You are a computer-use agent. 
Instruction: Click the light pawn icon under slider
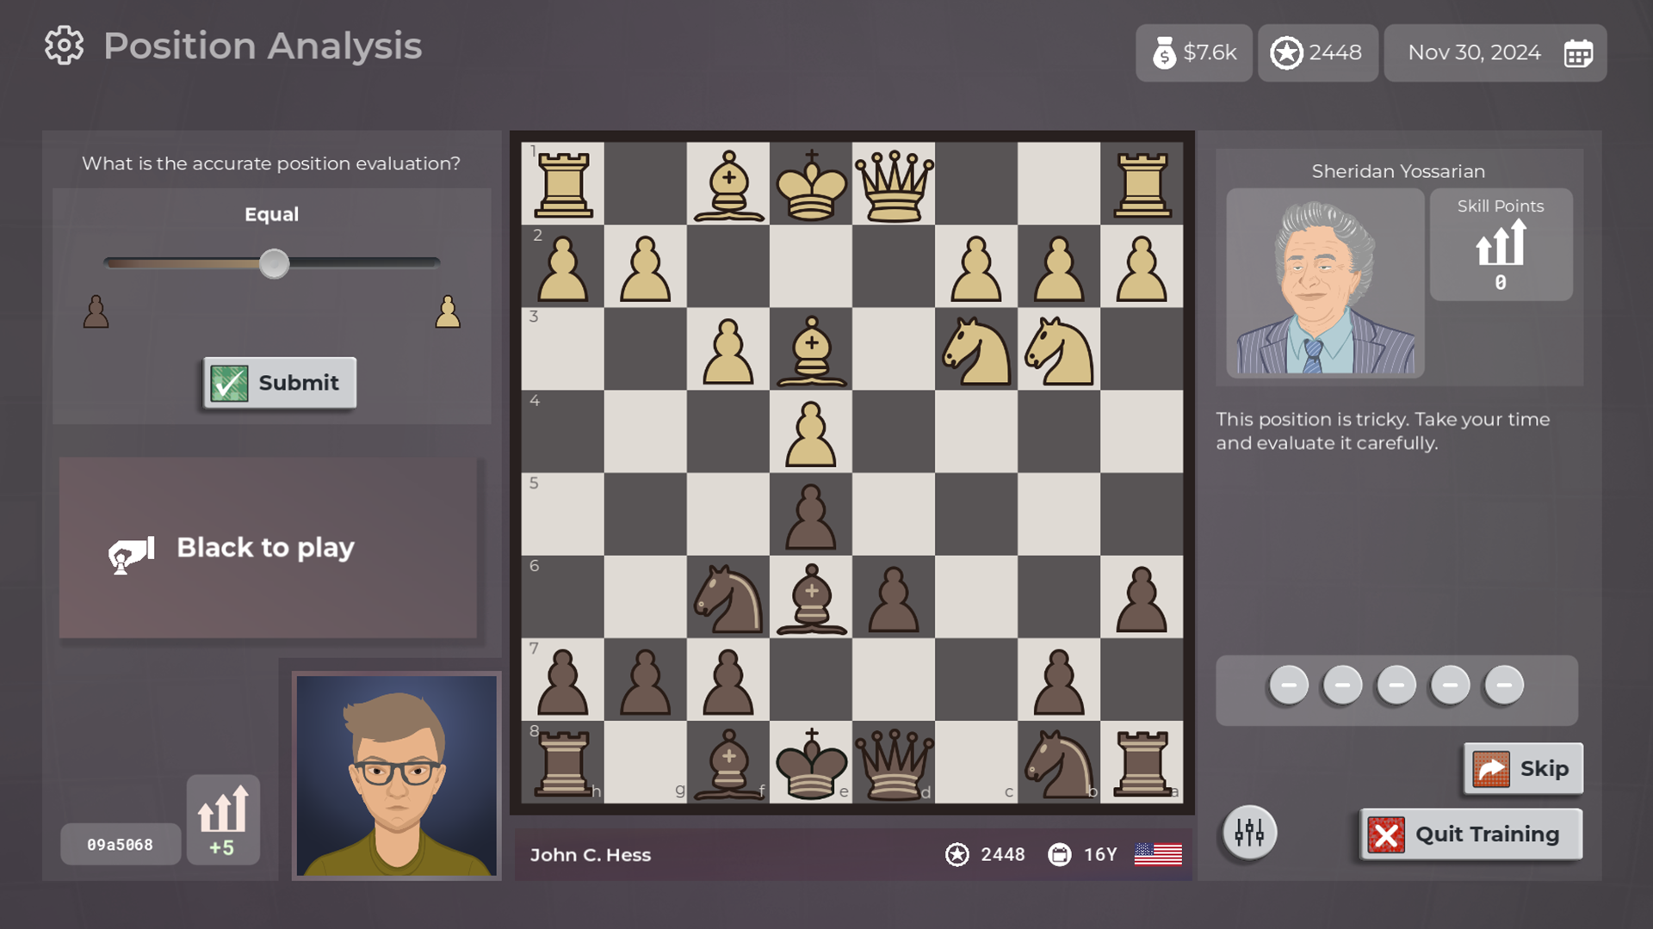click(448, 311)
